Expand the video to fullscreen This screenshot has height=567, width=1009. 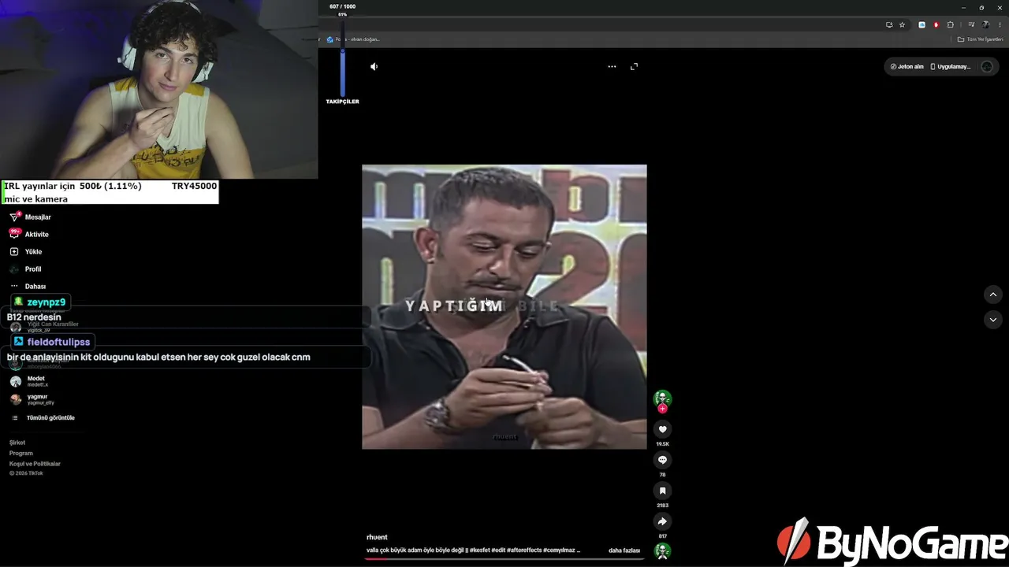click(x=634, y=67)
